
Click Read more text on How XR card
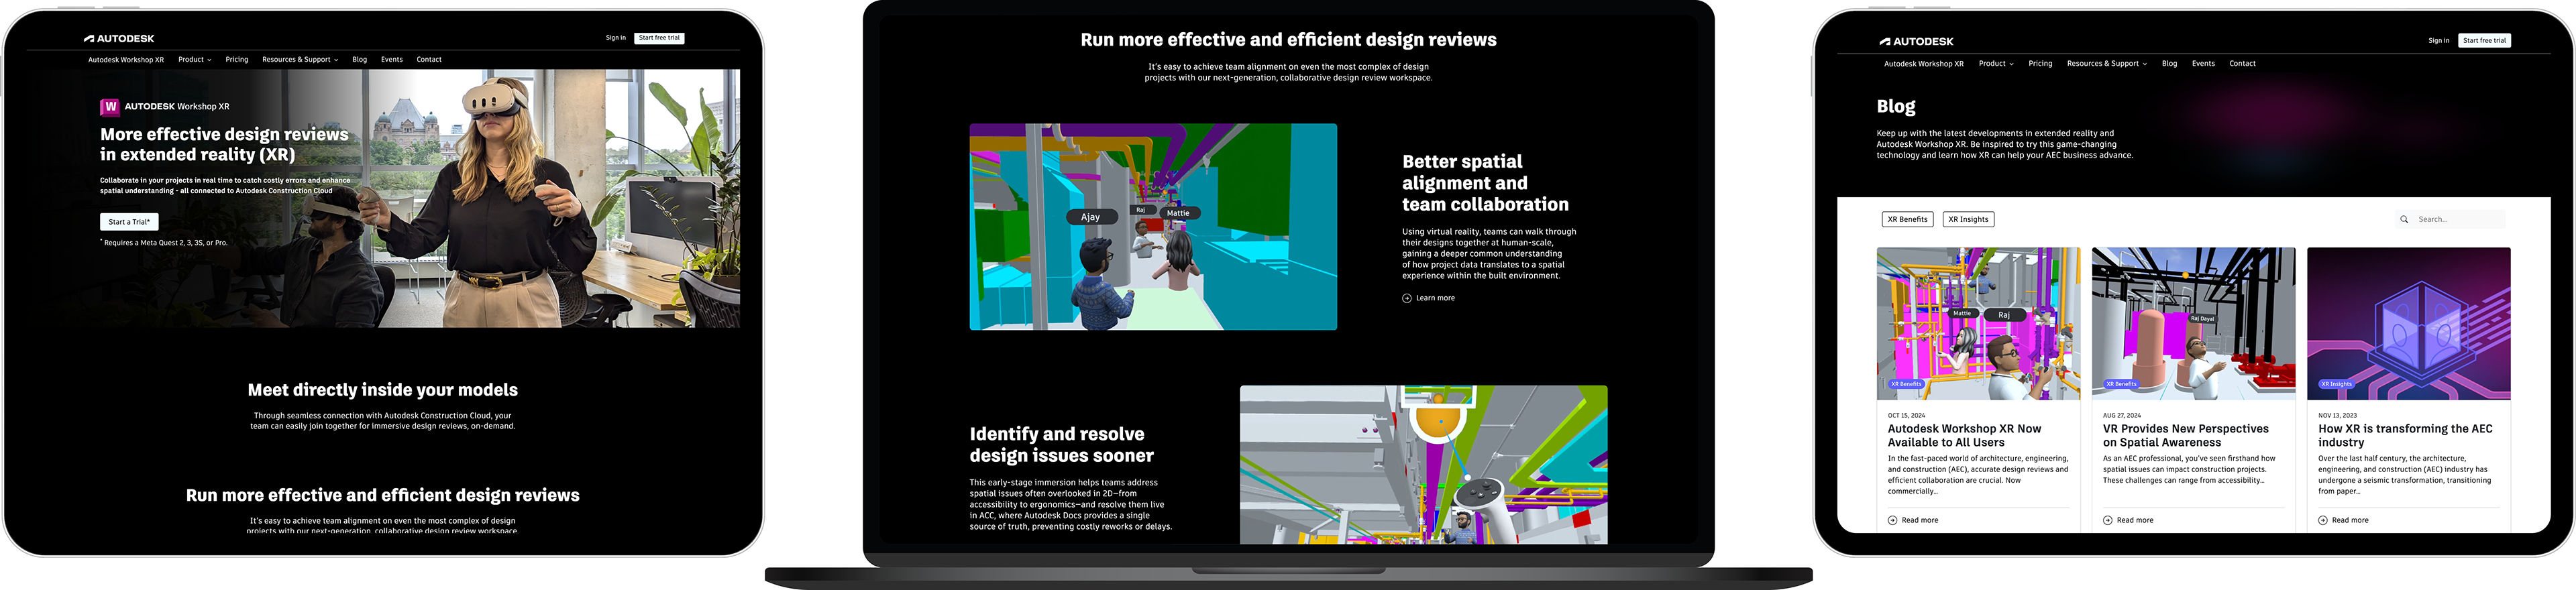(x=2350, y=520)
